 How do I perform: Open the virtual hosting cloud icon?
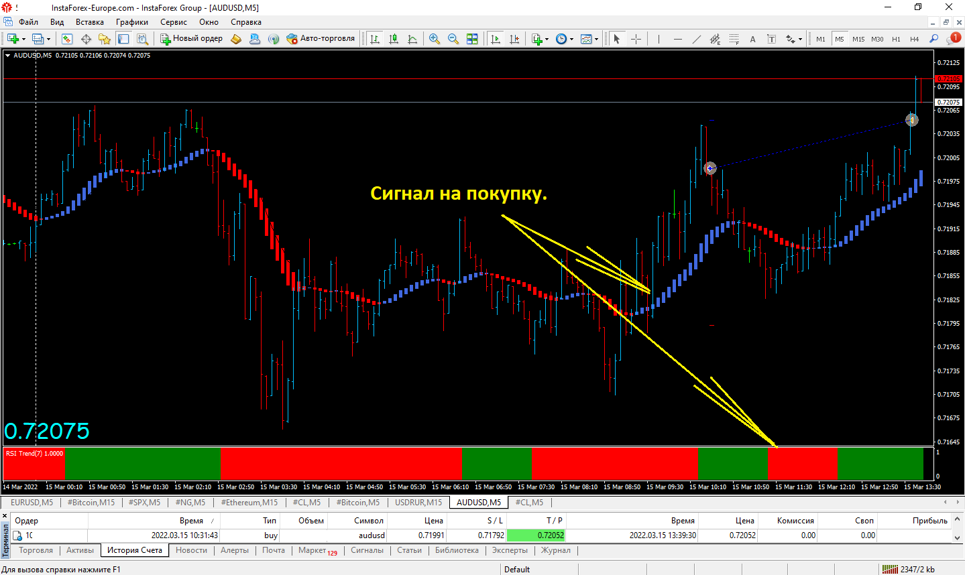click(255, 39)
